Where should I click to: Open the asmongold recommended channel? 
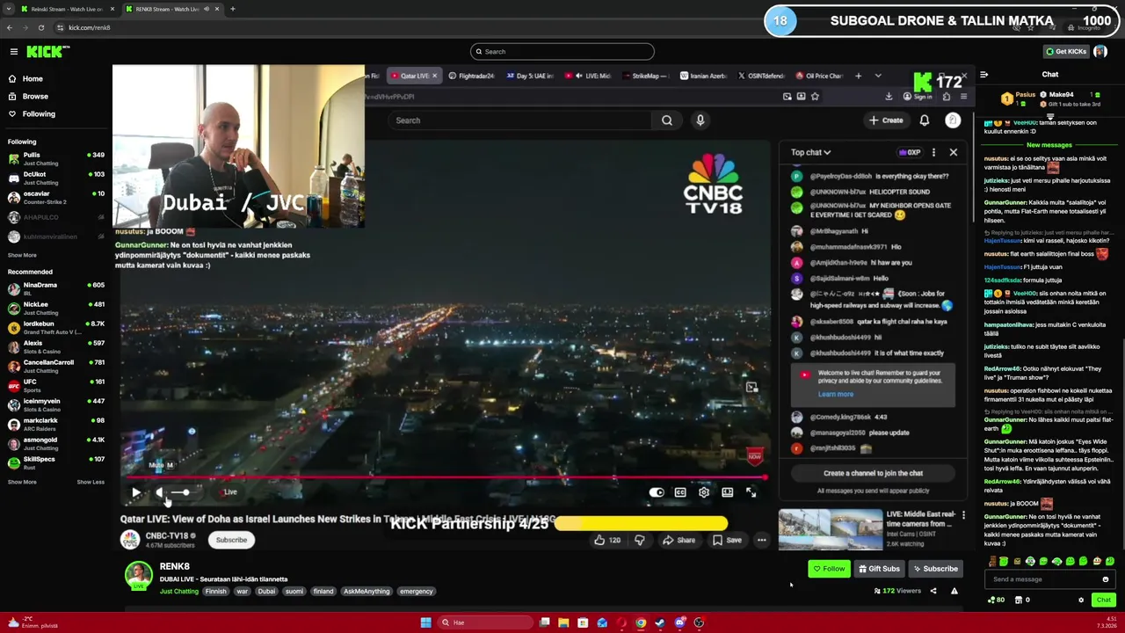click(x=56, y=443)
